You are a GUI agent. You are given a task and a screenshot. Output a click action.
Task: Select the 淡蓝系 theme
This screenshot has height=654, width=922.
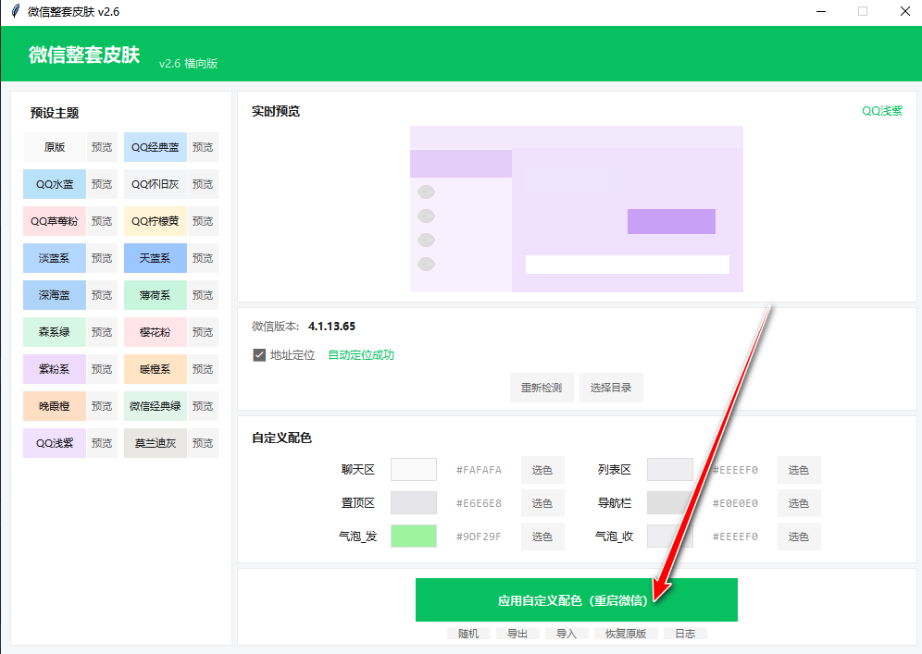click(x=55, y=258)
